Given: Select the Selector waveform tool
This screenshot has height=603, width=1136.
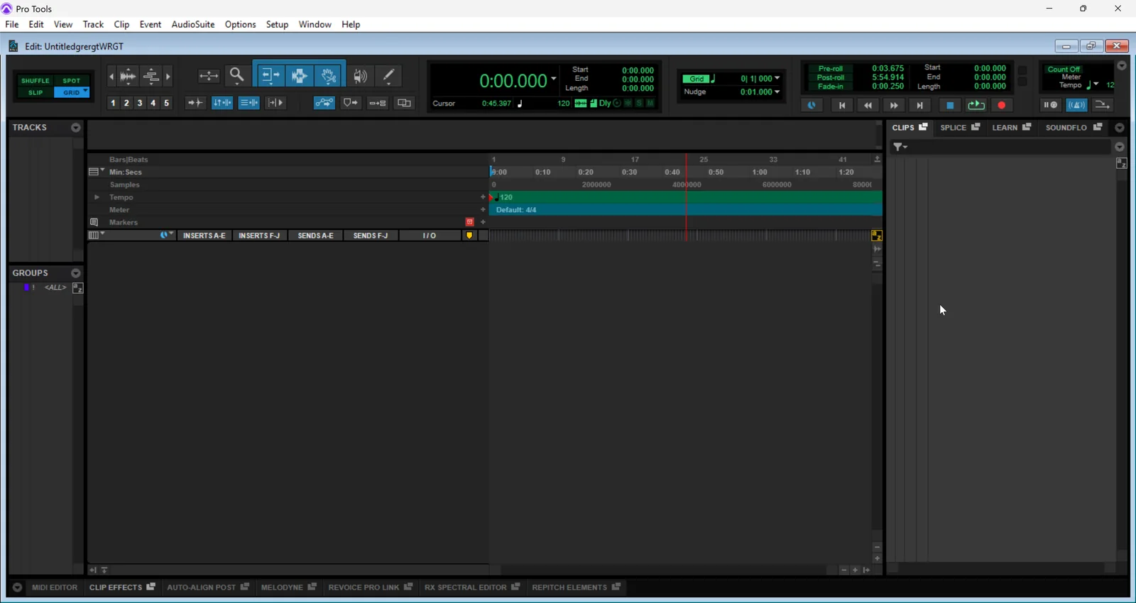Looking at the screenshot, I should click(x=300, y=75).
